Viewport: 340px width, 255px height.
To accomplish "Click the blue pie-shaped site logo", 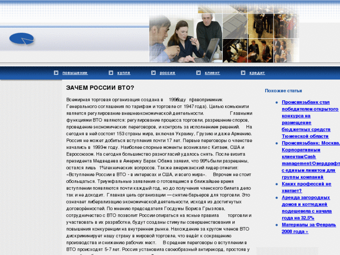I will pos(22,39).
